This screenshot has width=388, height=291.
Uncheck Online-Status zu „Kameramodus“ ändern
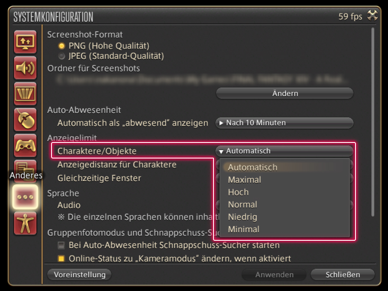click(x=61, y=259)
